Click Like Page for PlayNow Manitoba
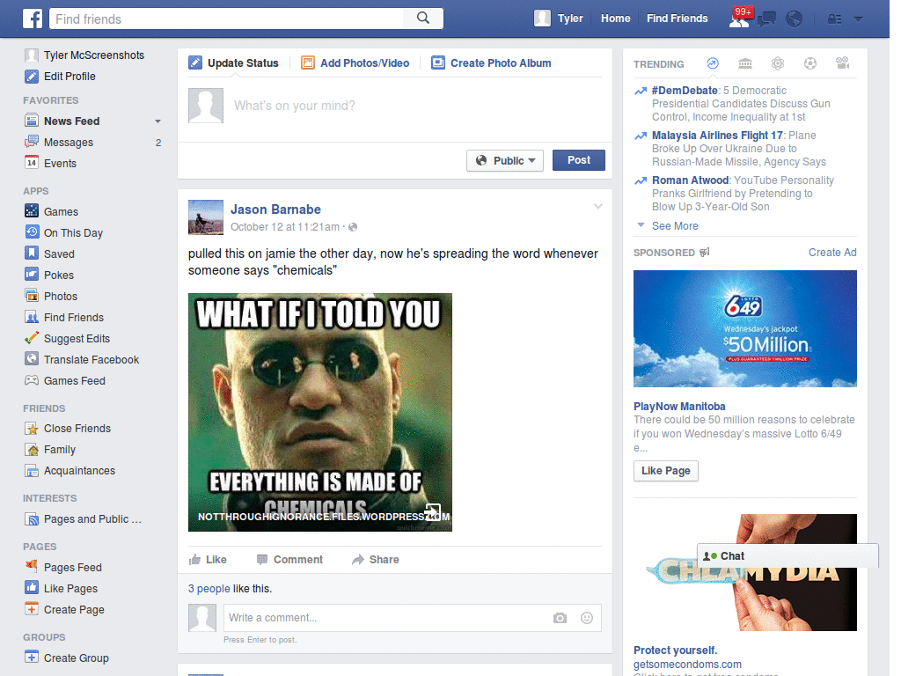901x676 pixels. pos(665,471)
